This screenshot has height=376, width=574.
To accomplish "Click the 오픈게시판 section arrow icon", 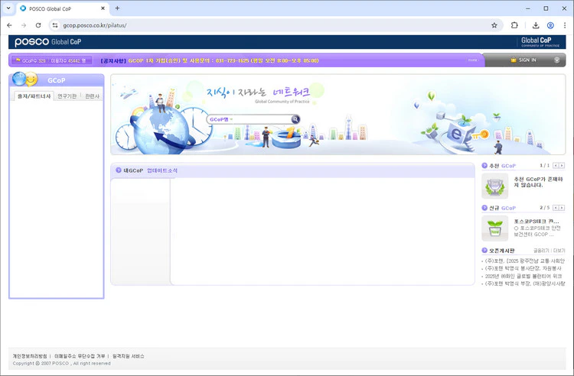I will point(484,251).
